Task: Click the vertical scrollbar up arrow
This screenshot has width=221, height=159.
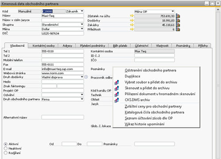Action: pyautogui.click(x=218, y=10)
